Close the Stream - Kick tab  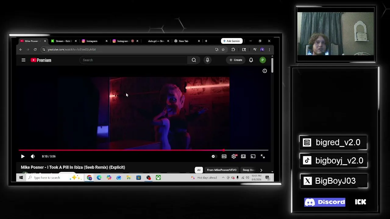76,41
